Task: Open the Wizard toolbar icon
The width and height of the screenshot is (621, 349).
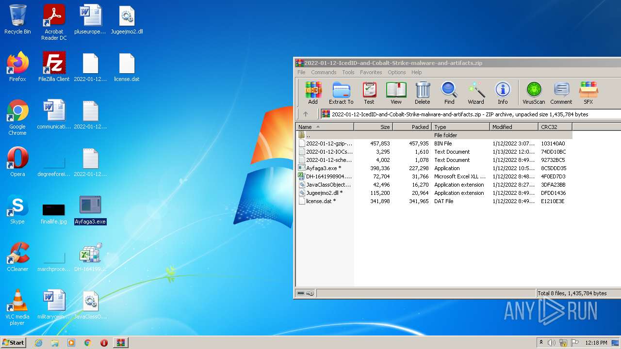Action: pos(476,93)
